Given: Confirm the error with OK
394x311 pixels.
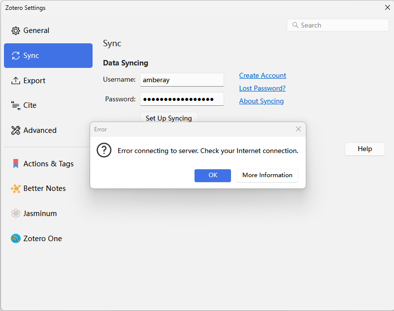Looking at the screenshot, I should pos(213,175).
